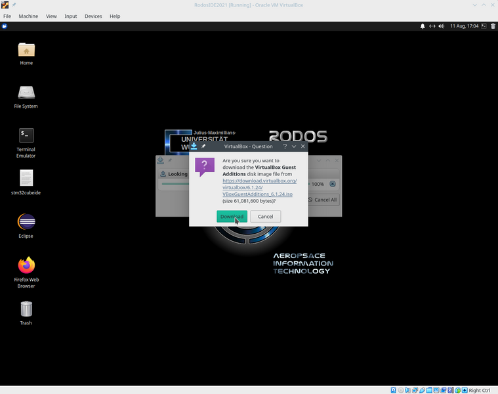Open the File menu in VirtualBox
This screenshot has width=498, height=394.
pos(7,16)
